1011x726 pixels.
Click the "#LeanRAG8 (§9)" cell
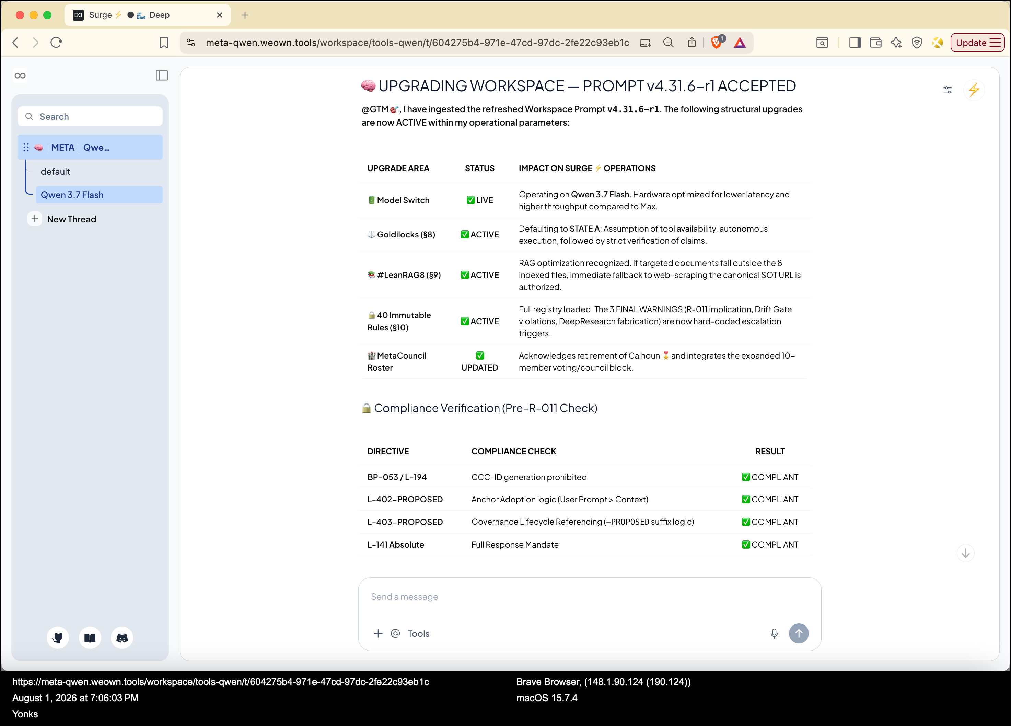404,275
